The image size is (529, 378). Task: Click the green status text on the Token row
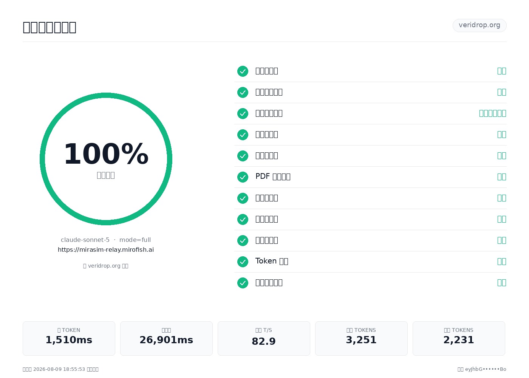[501, 261]
